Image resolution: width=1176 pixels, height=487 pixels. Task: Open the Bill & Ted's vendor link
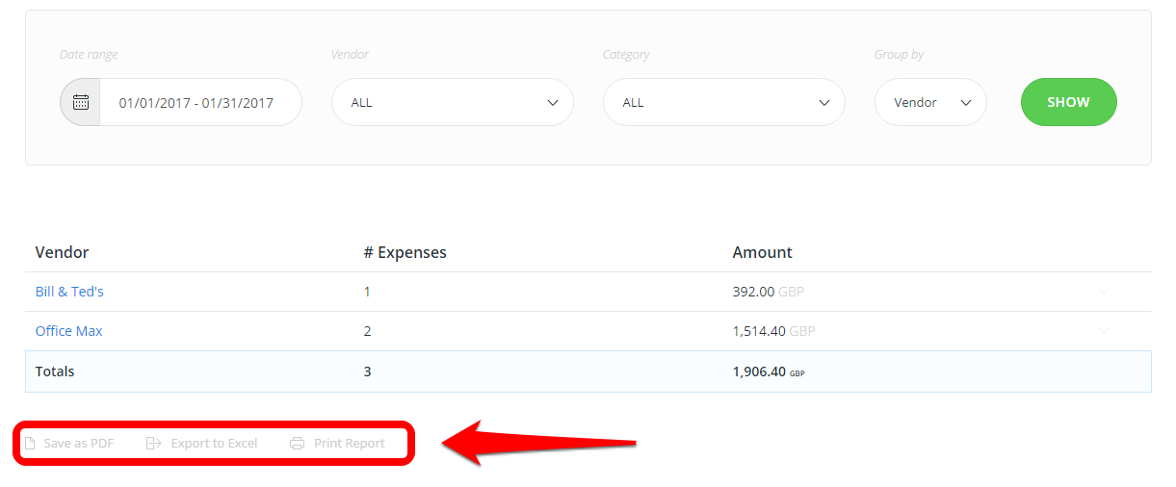pos(69,292)
